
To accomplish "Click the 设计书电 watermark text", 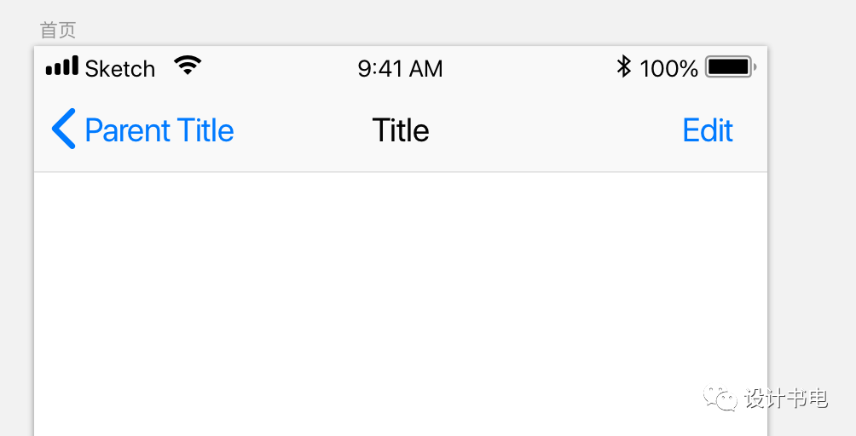I will [x=787, y=399].
